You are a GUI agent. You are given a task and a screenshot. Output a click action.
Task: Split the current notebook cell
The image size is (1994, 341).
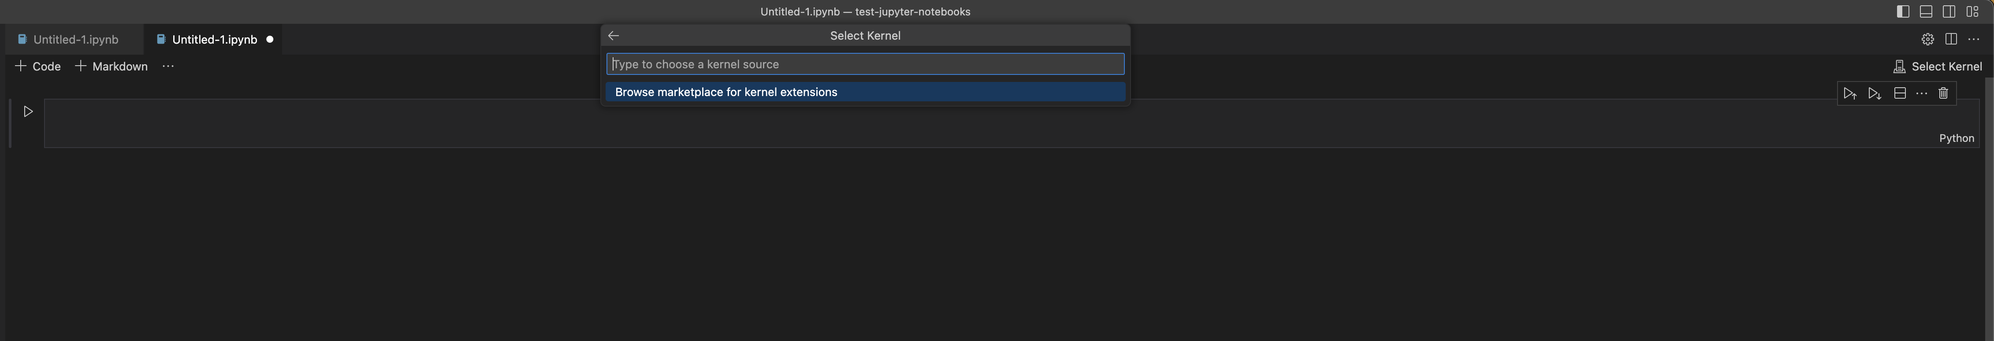click(x=1900, y=93)
